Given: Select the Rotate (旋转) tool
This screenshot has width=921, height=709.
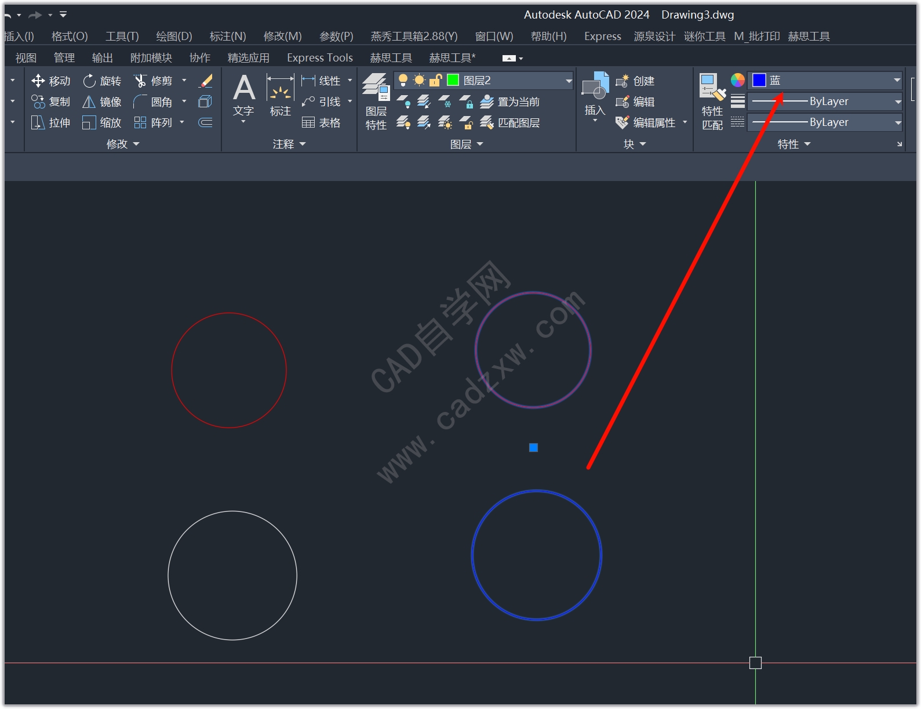Looking at the screenshot, I should click(102, 81).
